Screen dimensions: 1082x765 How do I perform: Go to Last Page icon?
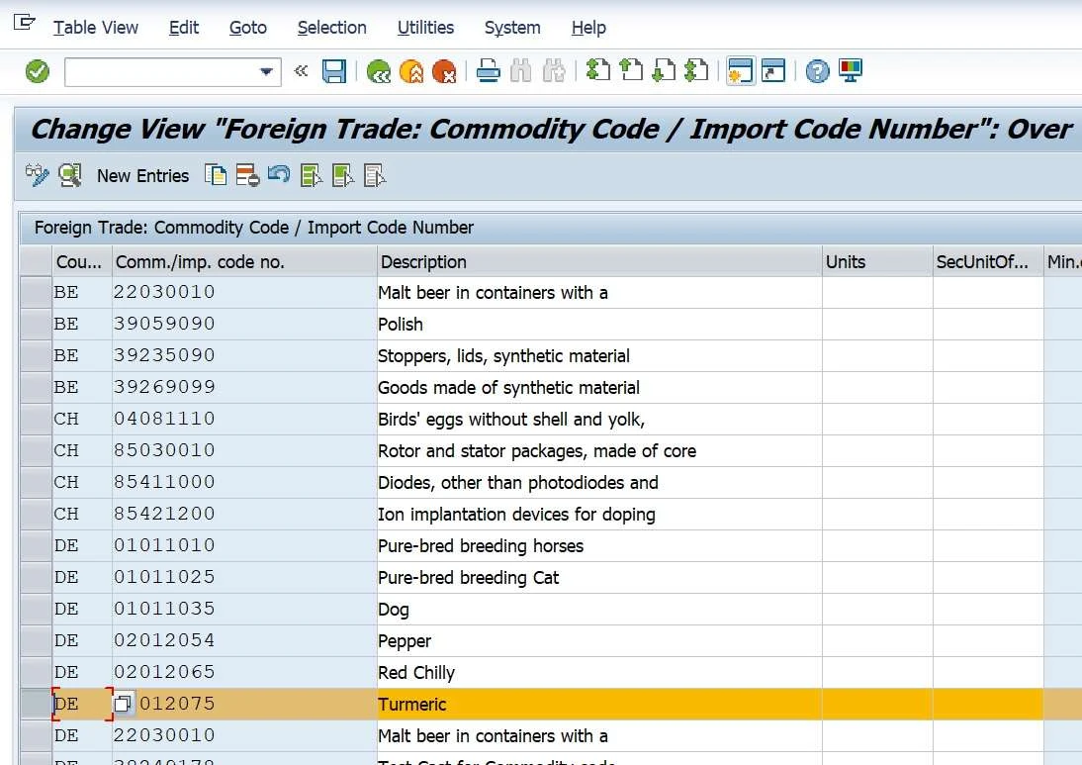tap(696, 70)
